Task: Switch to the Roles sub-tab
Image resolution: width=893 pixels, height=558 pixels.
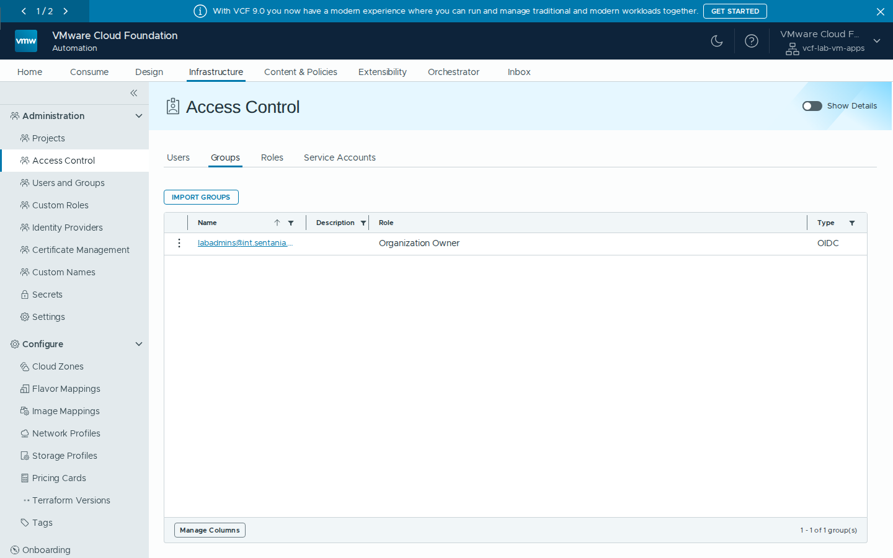Action: click(272, 157)
